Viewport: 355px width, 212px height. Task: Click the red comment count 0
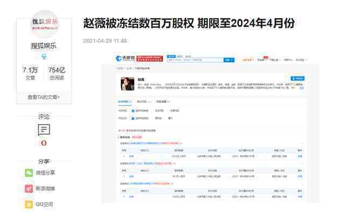(x=44, y=143)
